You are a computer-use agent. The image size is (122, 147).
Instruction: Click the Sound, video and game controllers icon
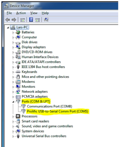[18, 126]
